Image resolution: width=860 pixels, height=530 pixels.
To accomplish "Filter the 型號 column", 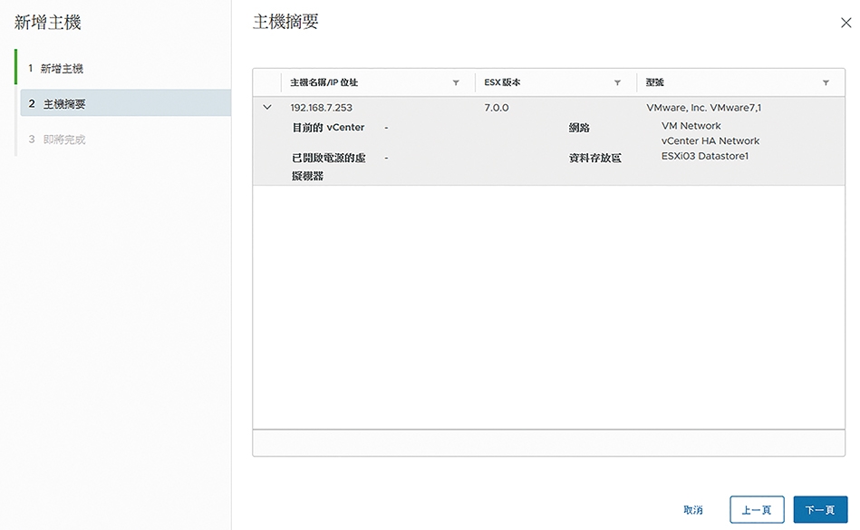I will click(x=826, y=82).
